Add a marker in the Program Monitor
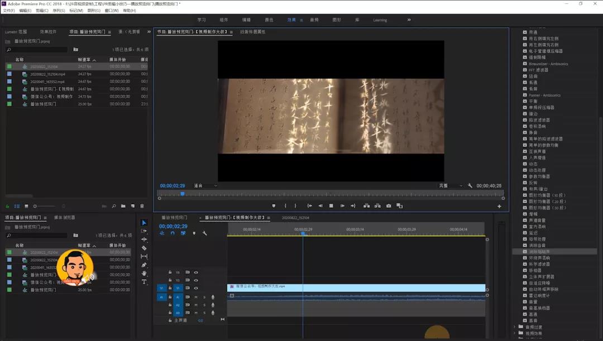Viewport: 603px width, 341px height. click(274, 206)
